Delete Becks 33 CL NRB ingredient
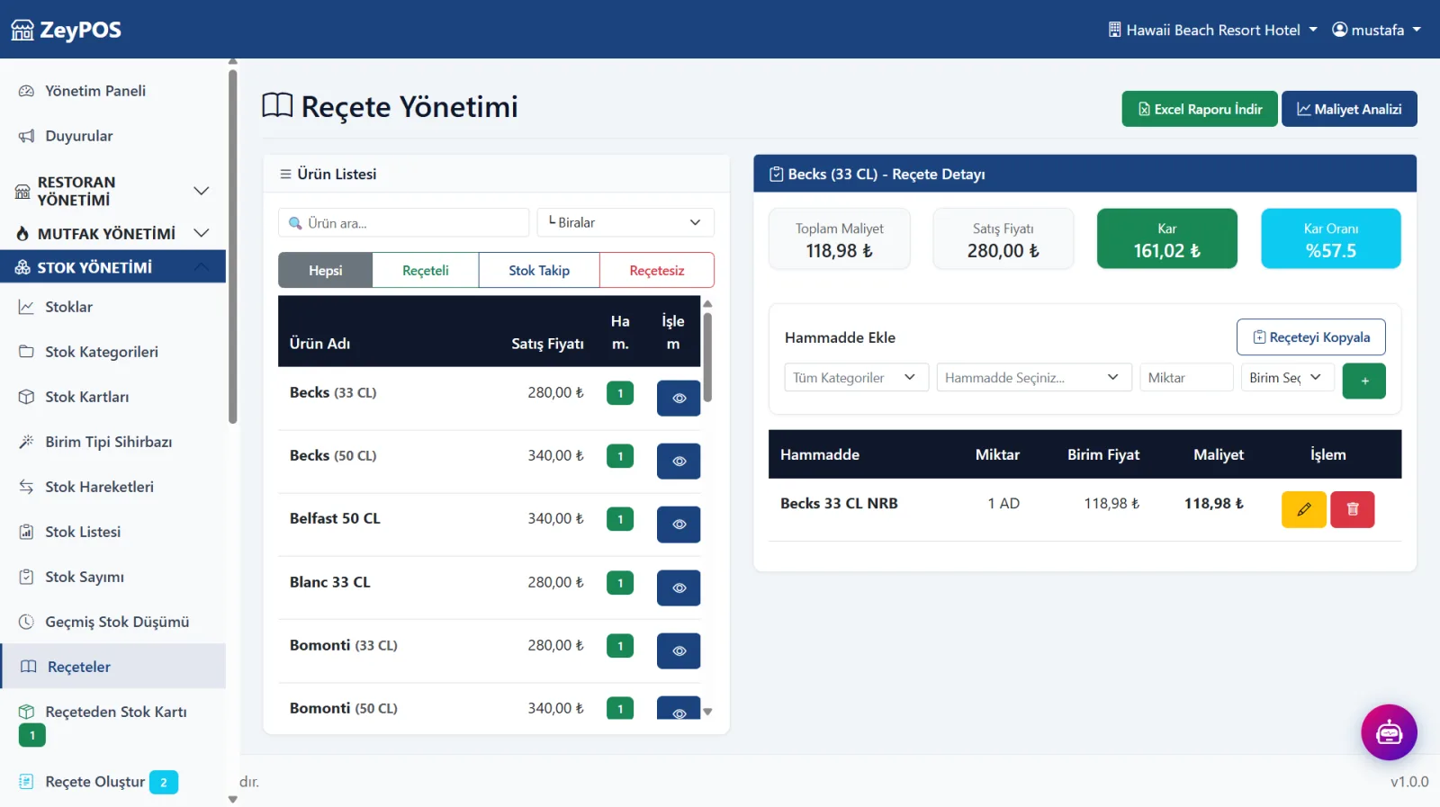This screenshot has width=1440, height=807. pyautogui.click(x=1352, y=509)
